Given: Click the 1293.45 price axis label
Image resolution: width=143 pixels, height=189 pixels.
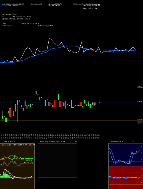Looking at the screenshot, I should (140, 101).
